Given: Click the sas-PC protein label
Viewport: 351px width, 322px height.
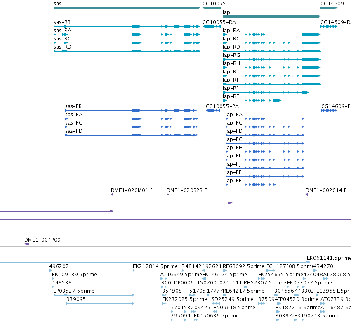Looking at the screenshot, I should pyautogui.click(x=74, y=123).
